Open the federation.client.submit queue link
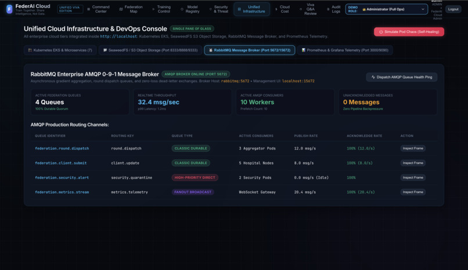This screenshot has height=270, width=468. pyautogui.click(x=60, y=163)
